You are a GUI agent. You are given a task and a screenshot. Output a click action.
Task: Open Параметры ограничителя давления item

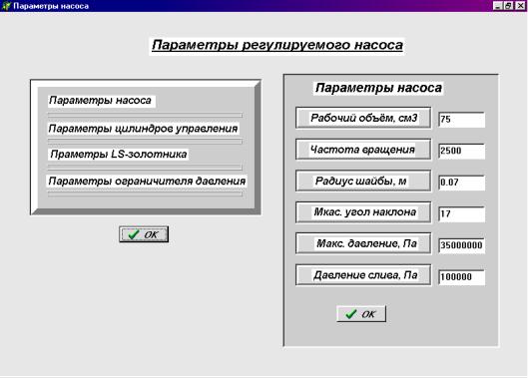pyautogui.click(x=147, y=182)
